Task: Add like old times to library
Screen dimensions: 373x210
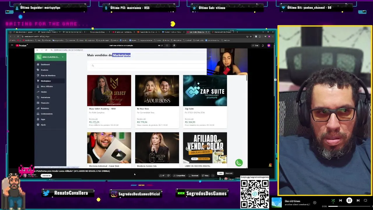Action: point(315,202)
